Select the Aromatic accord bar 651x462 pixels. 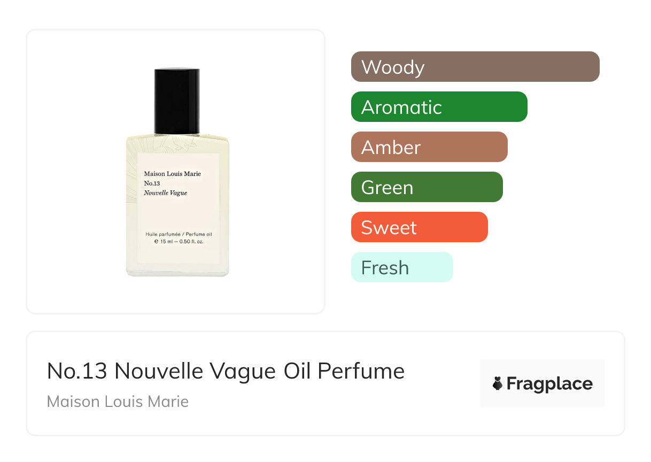(x=439, y=107)
